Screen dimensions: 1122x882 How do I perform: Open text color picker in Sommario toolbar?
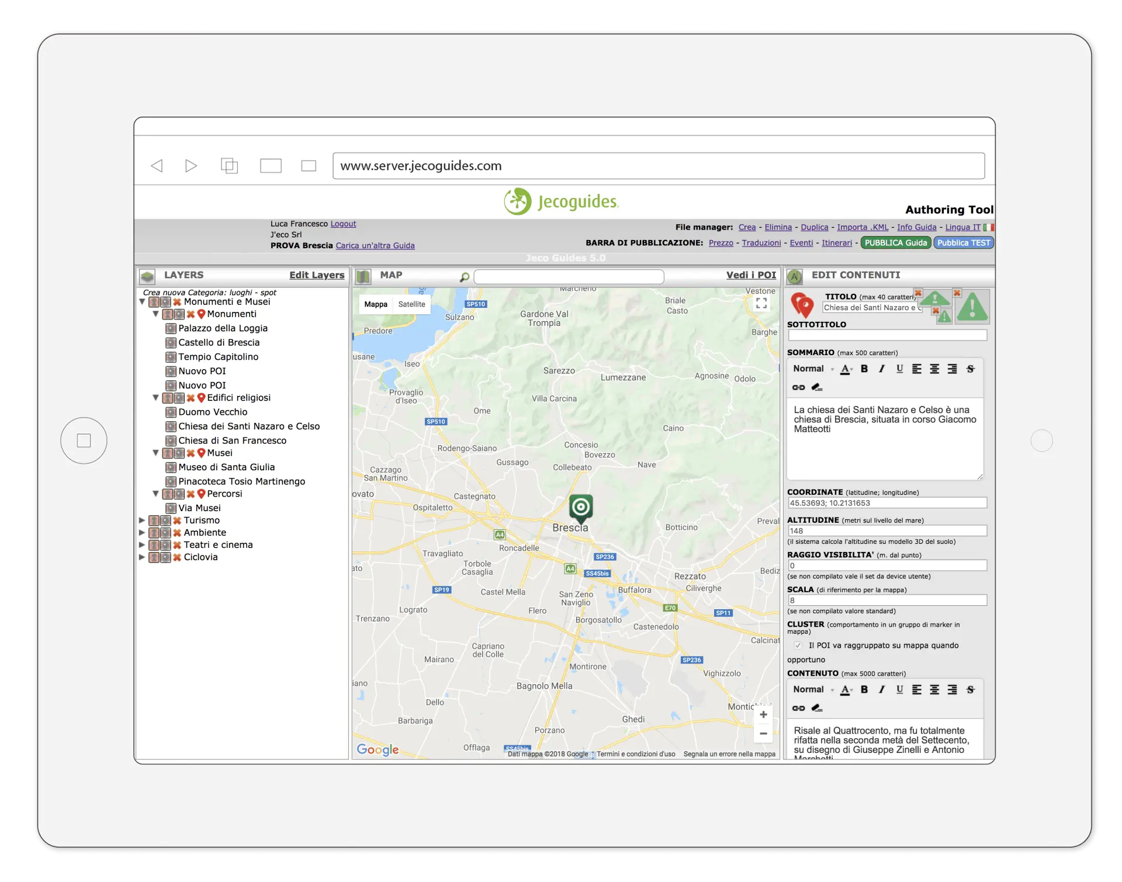[x=846, y=369]
